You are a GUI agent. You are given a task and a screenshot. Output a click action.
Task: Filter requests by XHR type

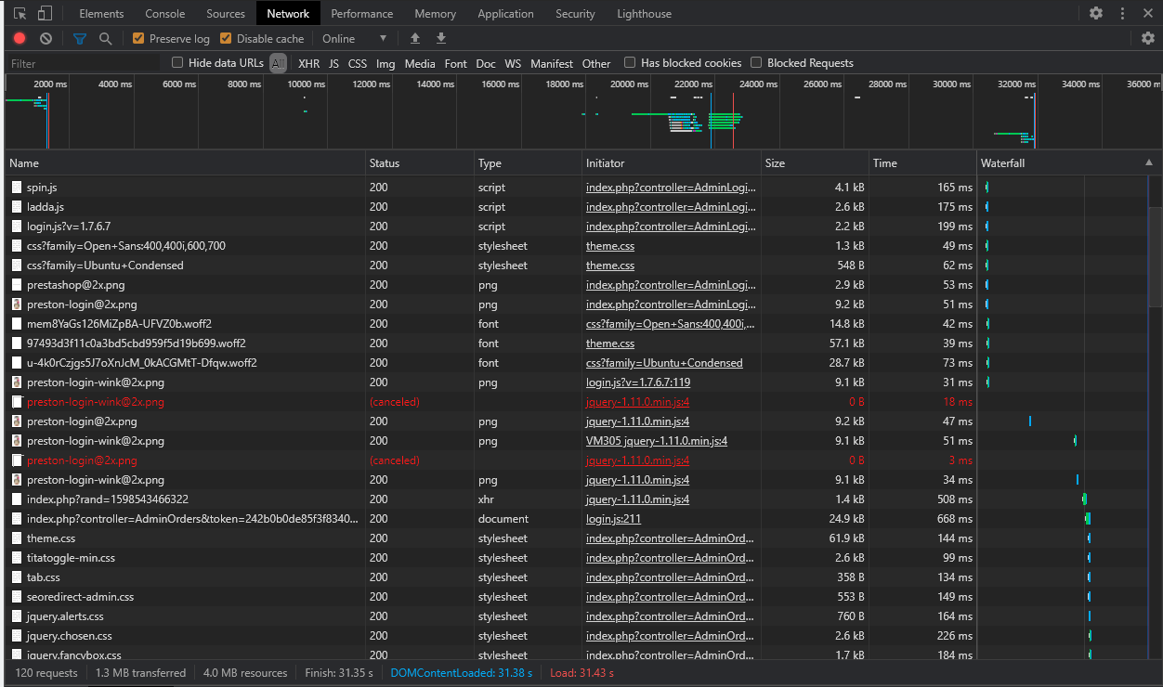[308, 64]
